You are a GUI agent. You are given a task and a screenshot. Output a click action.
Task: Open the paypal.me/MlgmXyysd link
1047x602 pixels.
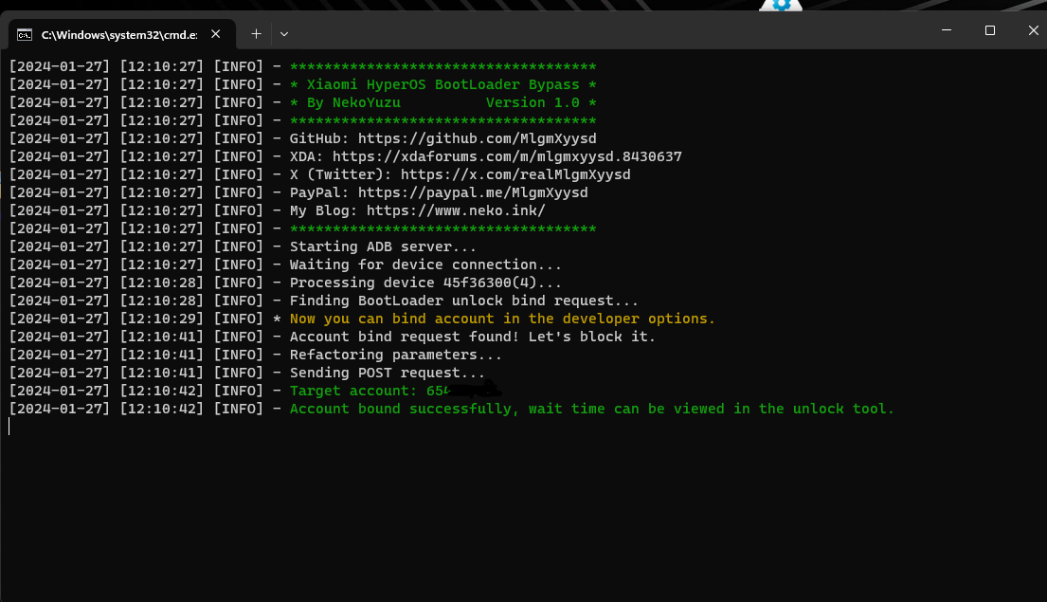473,193
